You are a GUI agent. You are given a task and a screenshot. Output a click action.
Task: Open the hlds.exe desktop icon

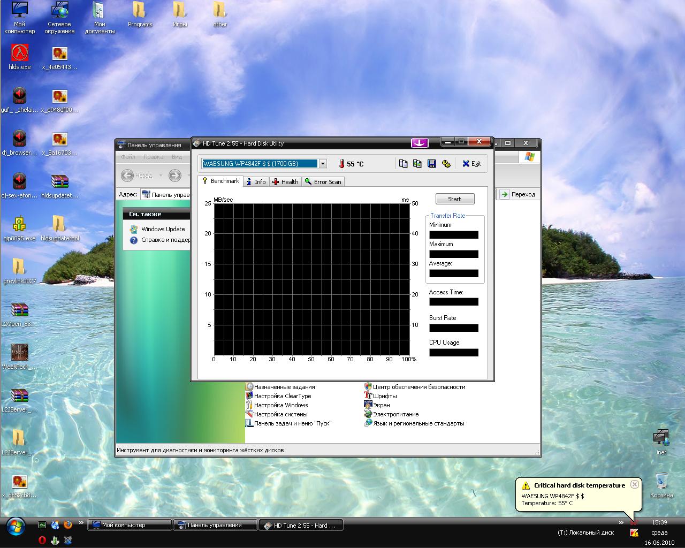click(x=19, y=54)
